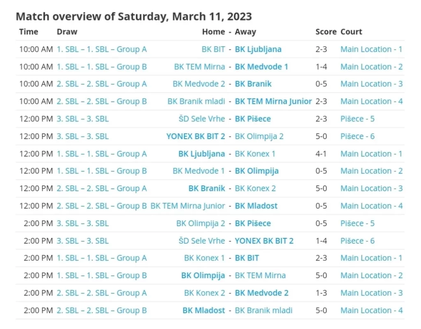Viewport: 421px width, 329px height.
Task: Open 1. SBL Group A draw at 10:00 AM
Action: pyautogui.click(x=102, y=49)
